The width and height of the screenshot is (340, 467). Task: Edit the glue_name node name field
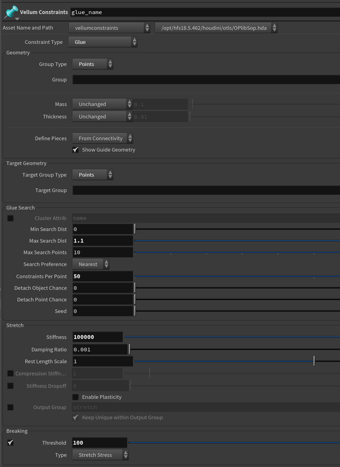click(x=205, y=12)
